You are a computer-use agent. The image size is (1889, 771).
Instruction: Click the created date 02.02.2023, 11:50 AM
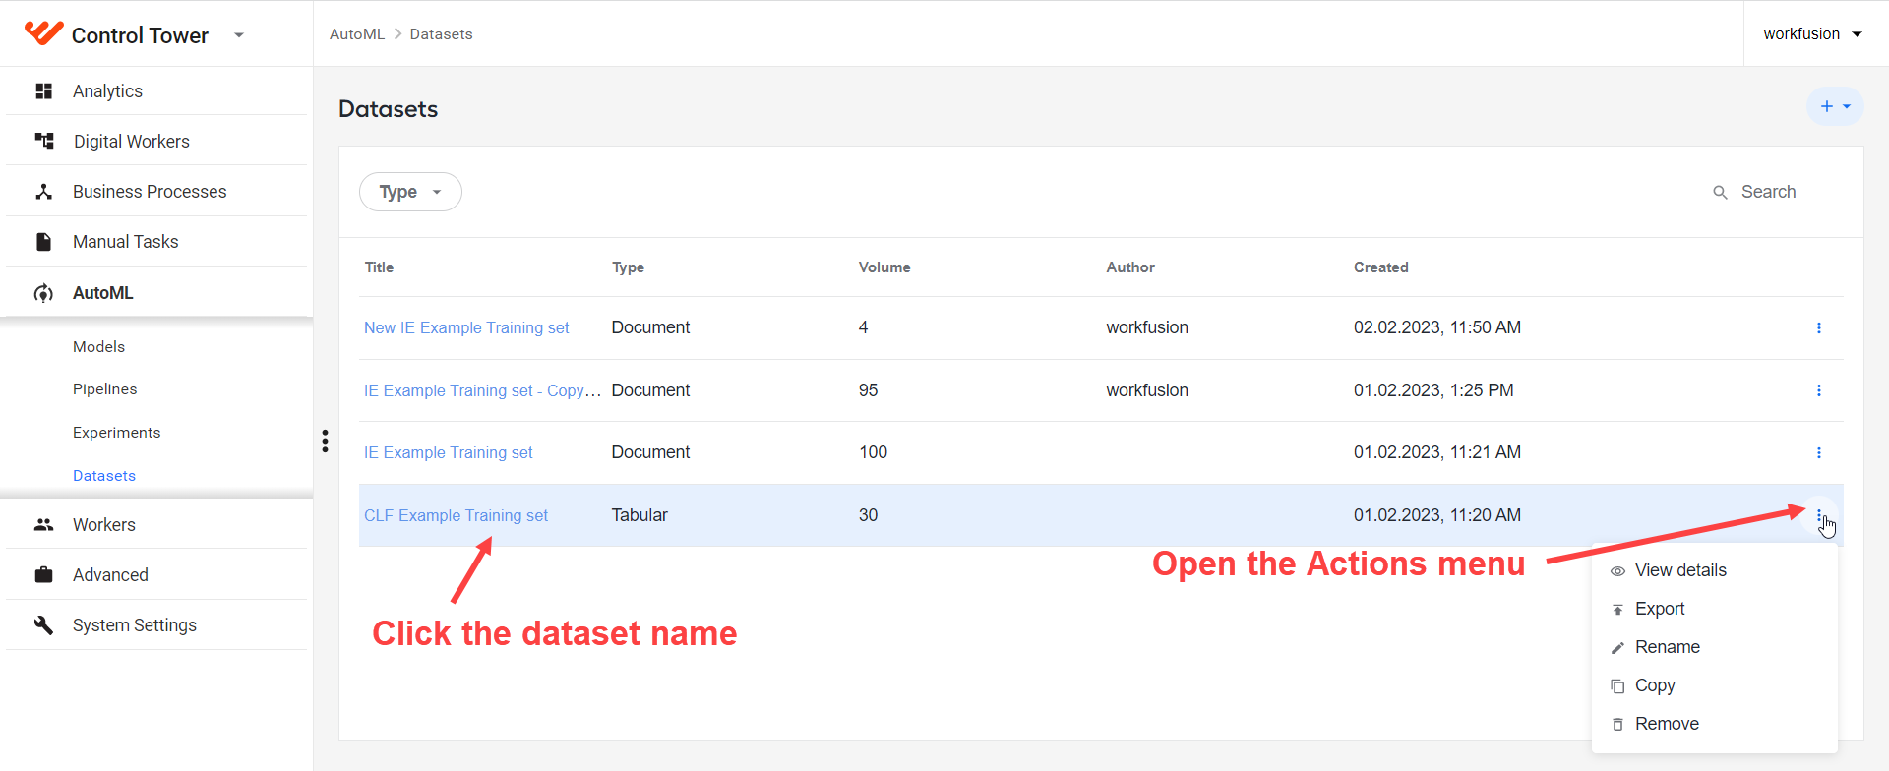(x=1437, y=327)
